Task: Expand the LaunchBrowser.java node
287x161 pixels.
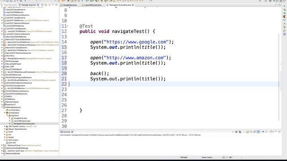Action: (x=10, y=121)
